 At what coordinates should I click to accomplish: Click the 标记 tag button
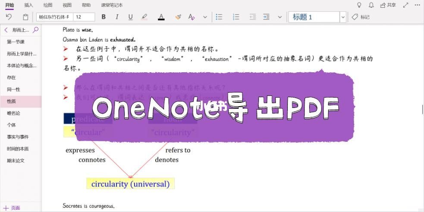pyautogui.click(x=361, y=17)
